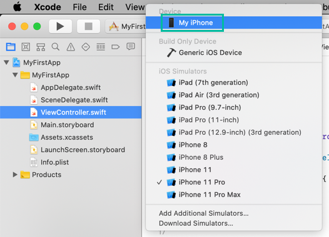This screenshot has height=237, width=329.
Task: Open Assets.xcassets
Action: pyautogui.click(x=61, y=137)
